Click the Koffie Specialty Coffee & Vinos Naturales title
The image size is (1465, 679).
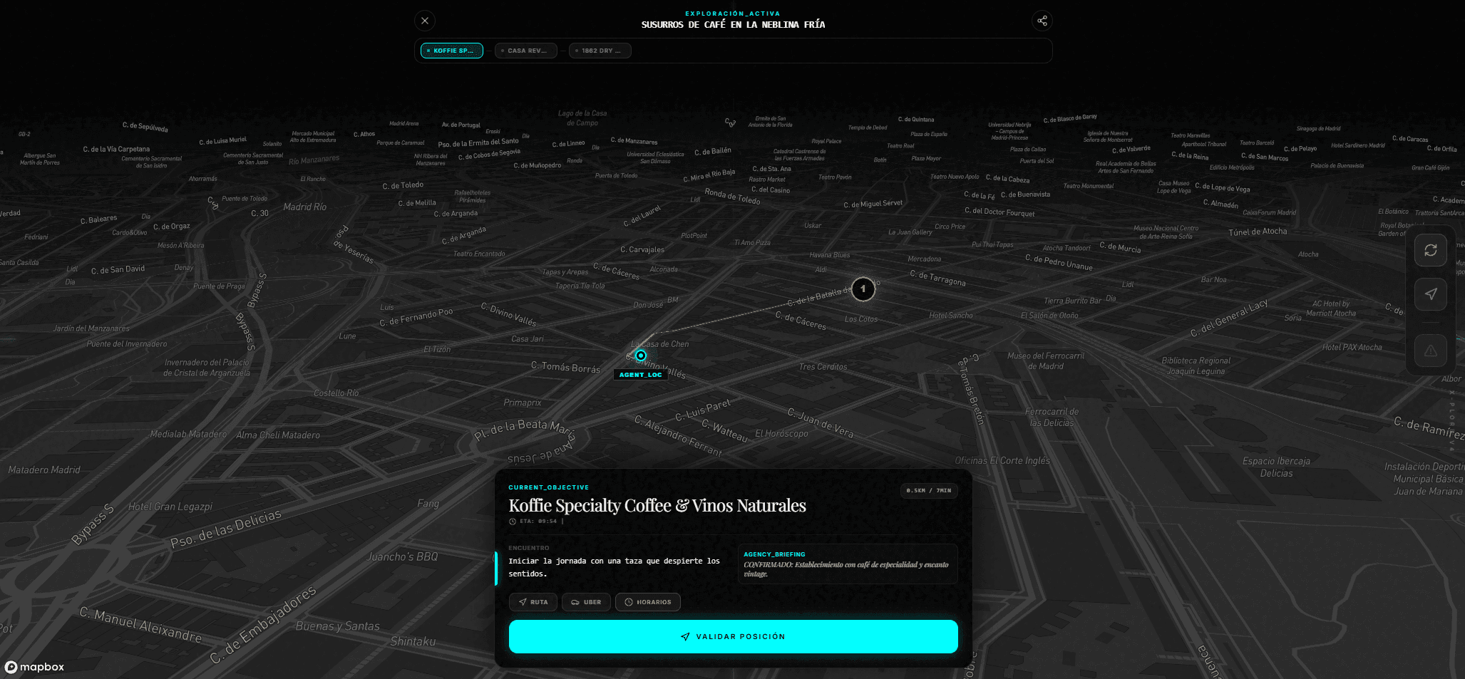coord(657,506)
